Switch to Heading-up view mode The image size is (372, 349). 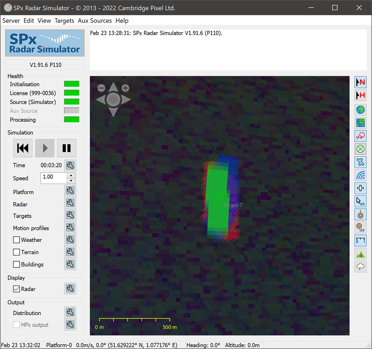pyautogui.click(x=360, y=95)
